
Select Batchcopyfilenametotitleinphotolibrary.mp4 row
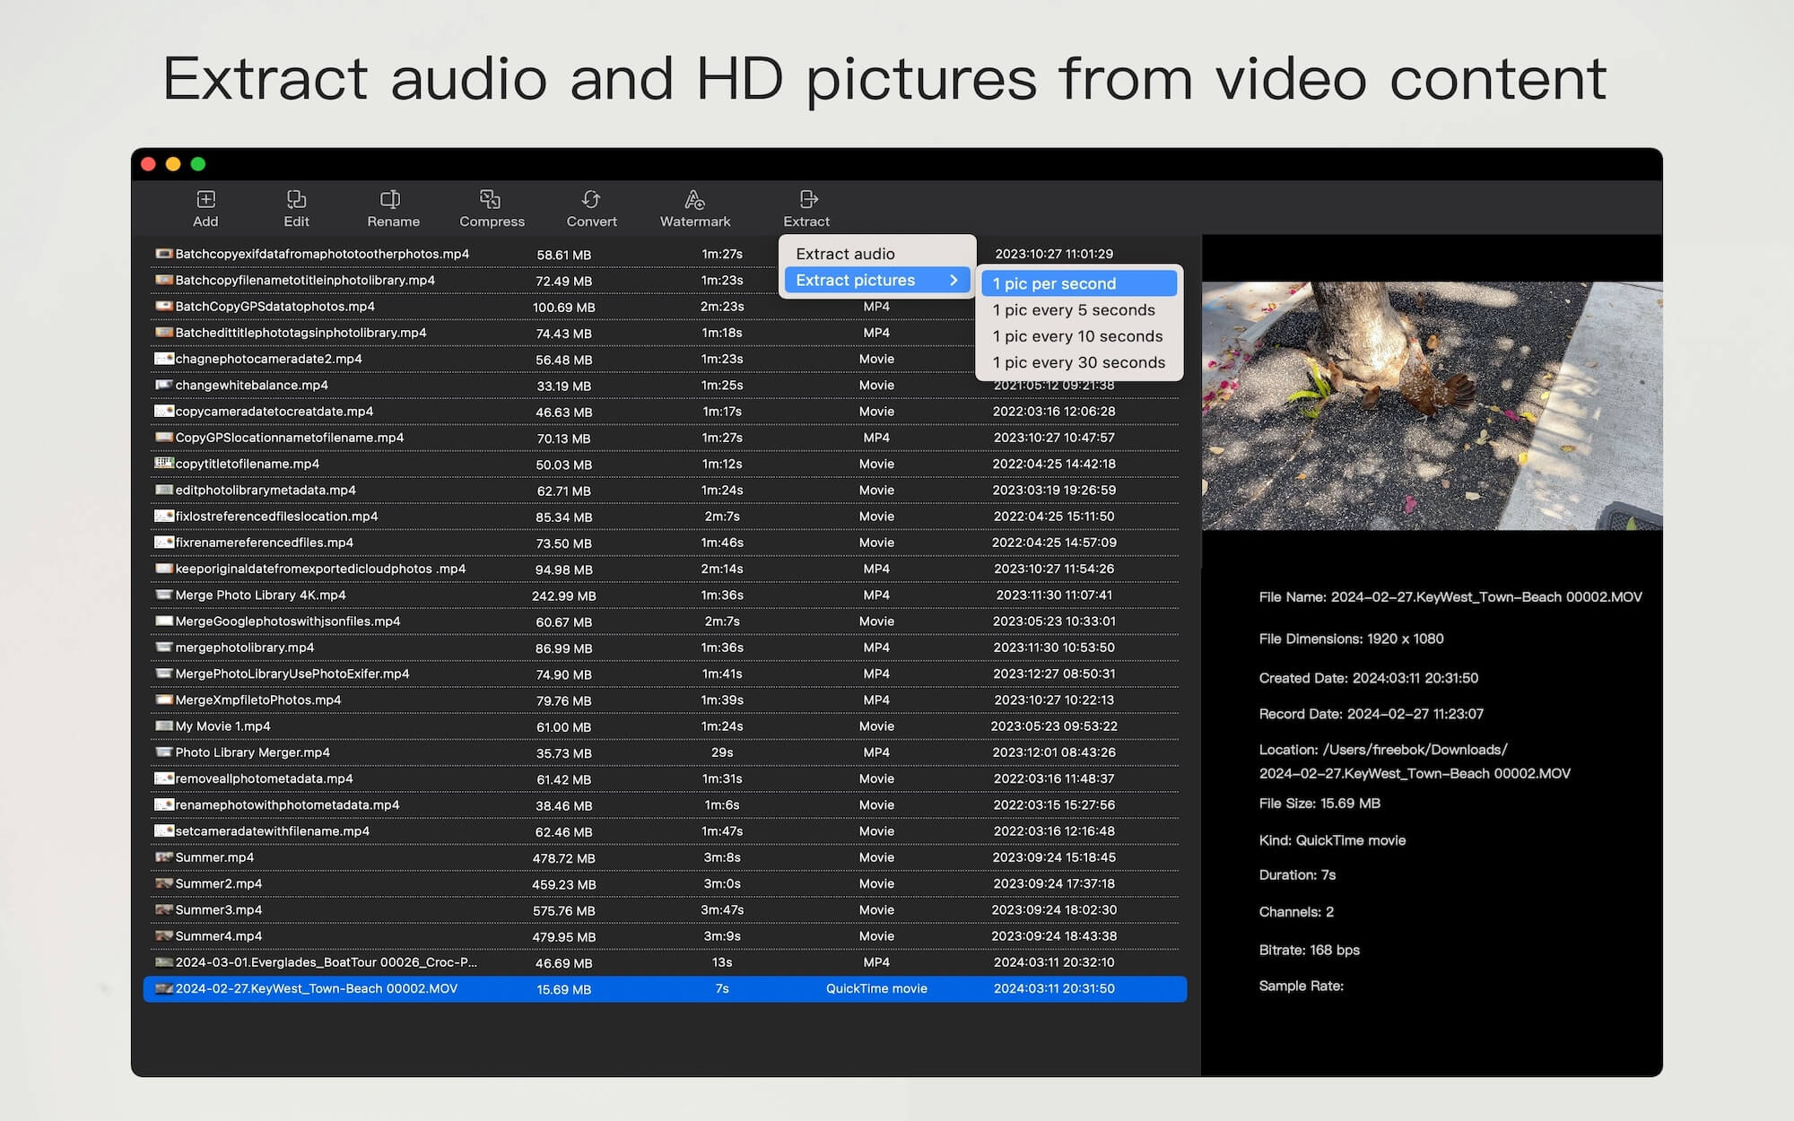coord(664,280)
